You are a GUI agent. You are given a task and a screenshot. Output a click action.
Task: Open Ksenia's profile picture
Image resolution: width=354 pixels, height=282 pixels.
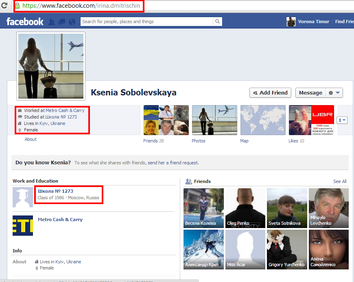[x=51, y=66]
